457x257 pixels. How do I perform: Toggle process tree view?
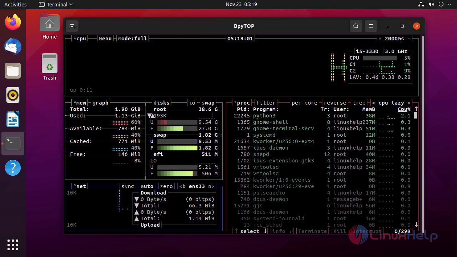[x=359, y=103]
